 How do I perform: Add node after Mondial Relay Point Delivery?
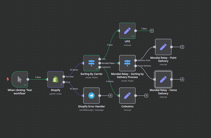(182, 47)
